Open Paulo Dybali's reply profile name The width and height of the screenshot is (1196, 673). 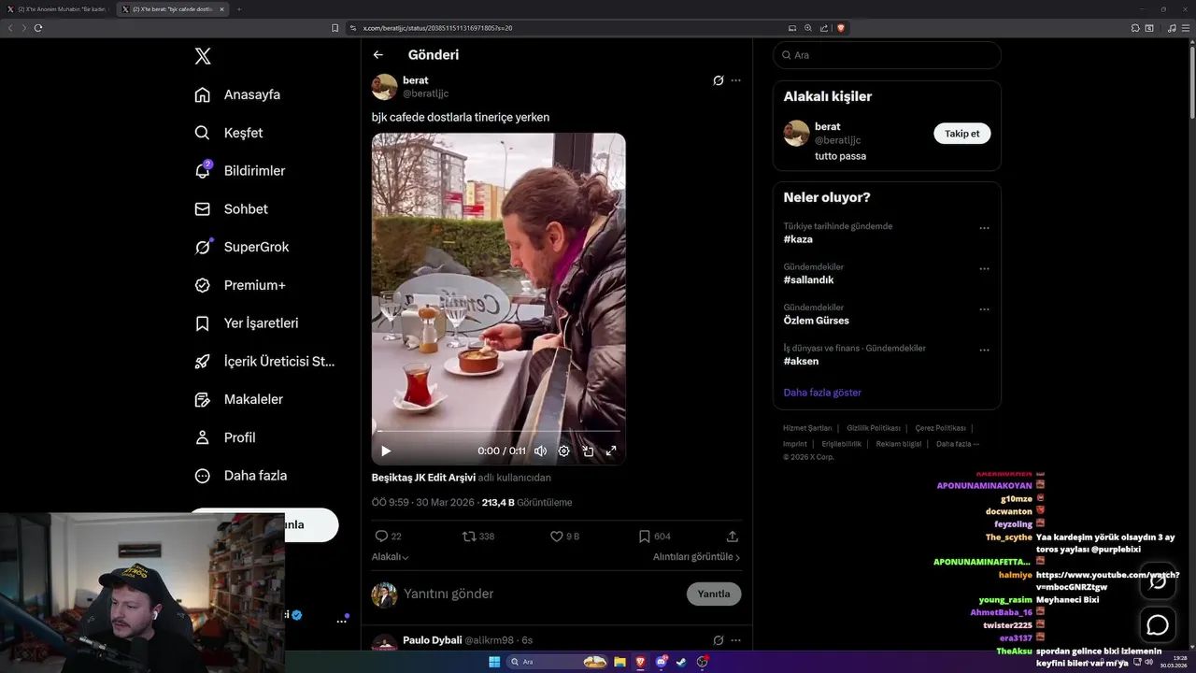pos(432,640)
